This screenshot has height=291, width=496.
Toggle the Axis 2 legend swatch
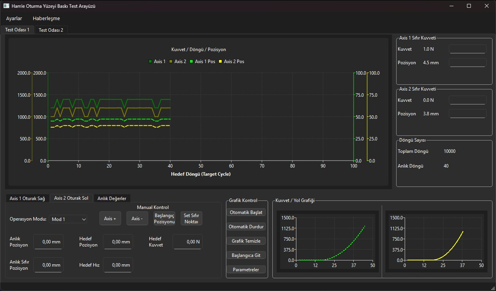171,62
